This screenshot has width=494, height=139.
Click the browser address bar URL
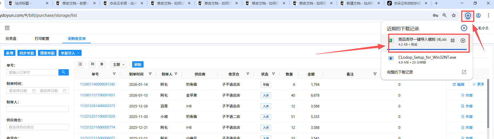click(x=39, y=15)
